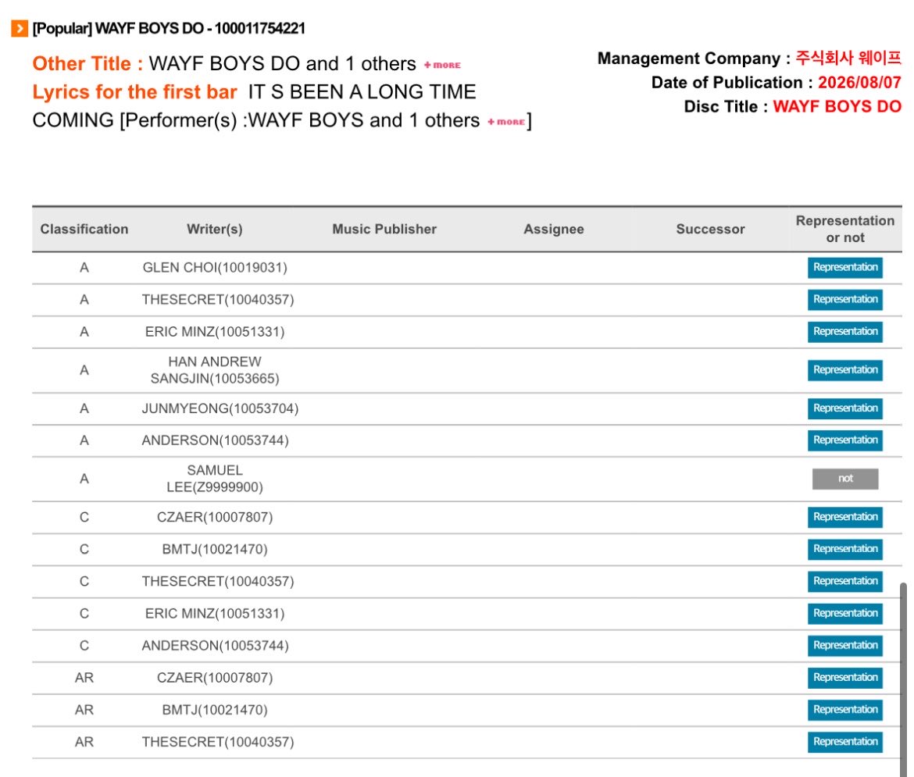Click Representation badge in C ERIC MINZ row
The image size is (914, 777).
[x=844, y=613]
